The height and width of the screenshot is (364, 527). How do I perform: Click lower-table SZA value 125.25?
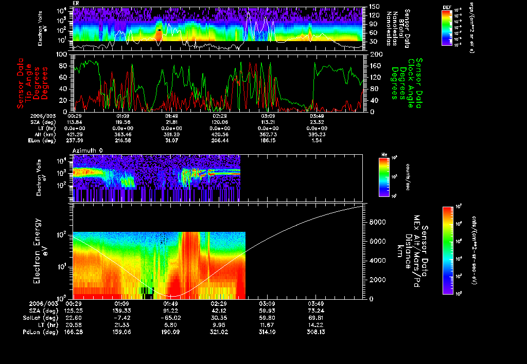[73, 311]
